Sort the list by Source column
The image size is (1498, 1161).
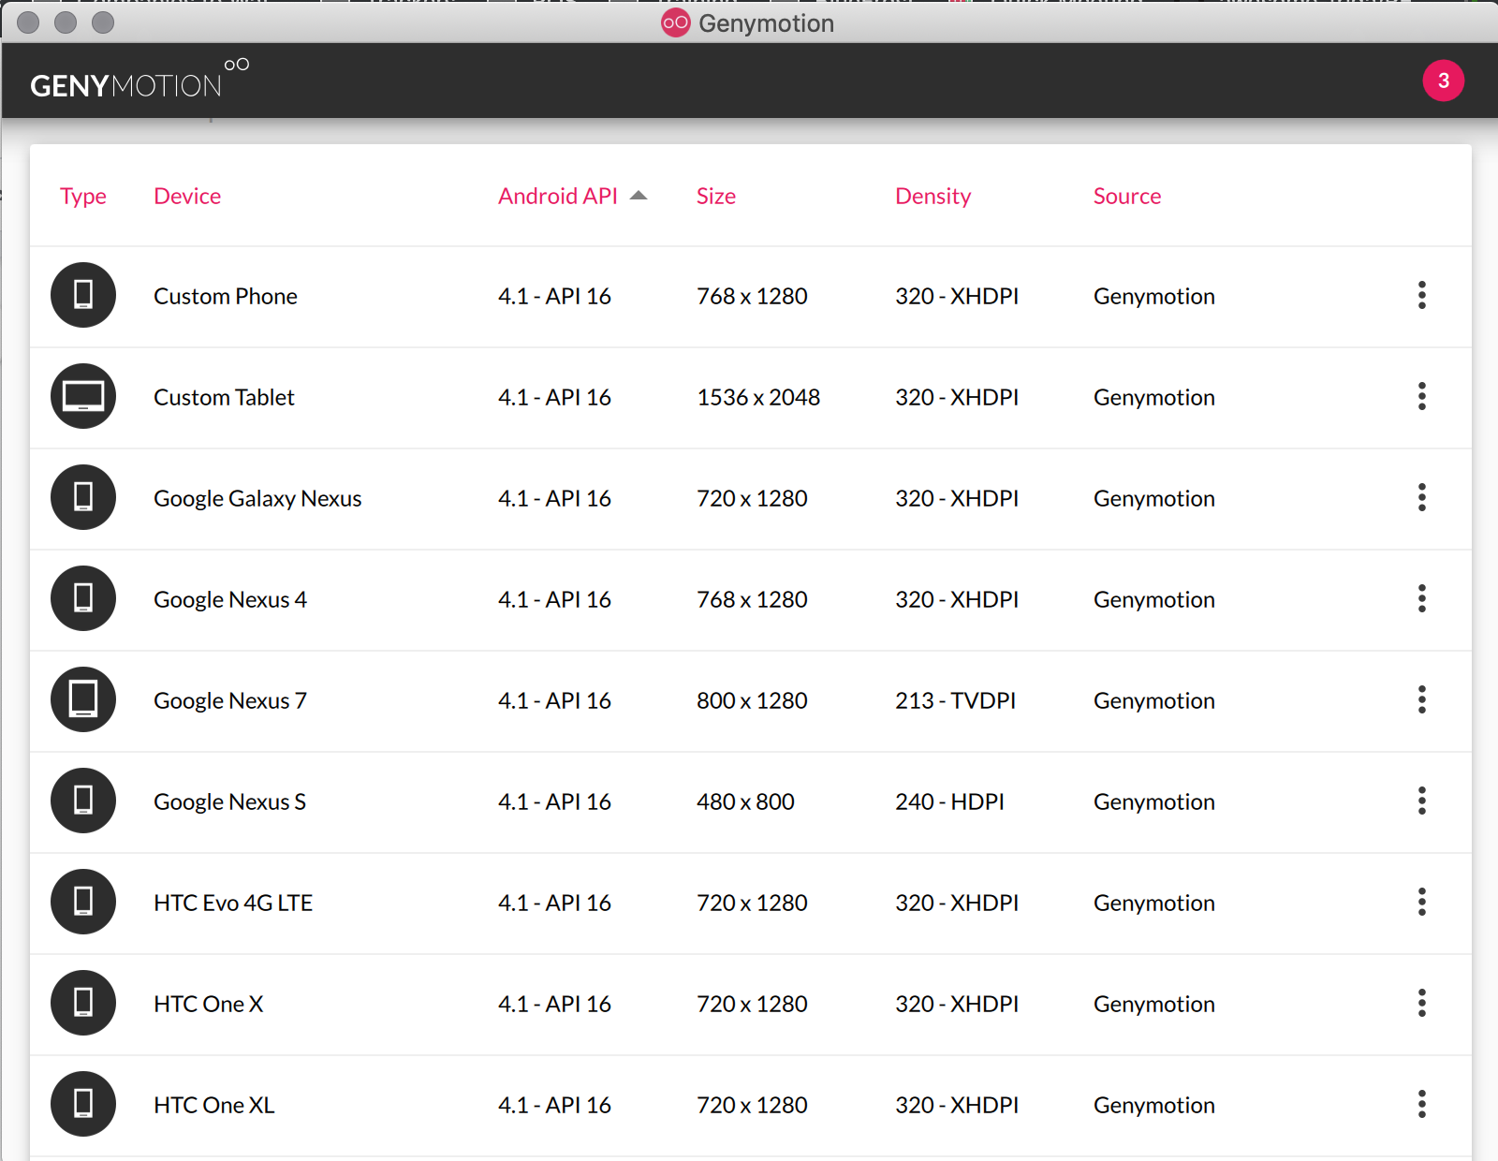click(1127, 196)
